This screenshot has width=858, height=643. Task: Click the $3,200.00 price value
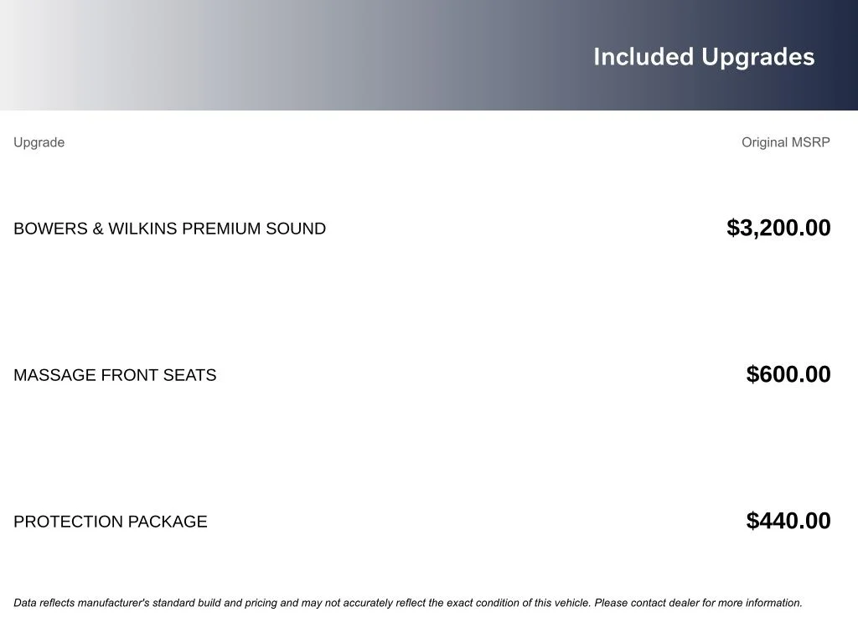(778, 228)
